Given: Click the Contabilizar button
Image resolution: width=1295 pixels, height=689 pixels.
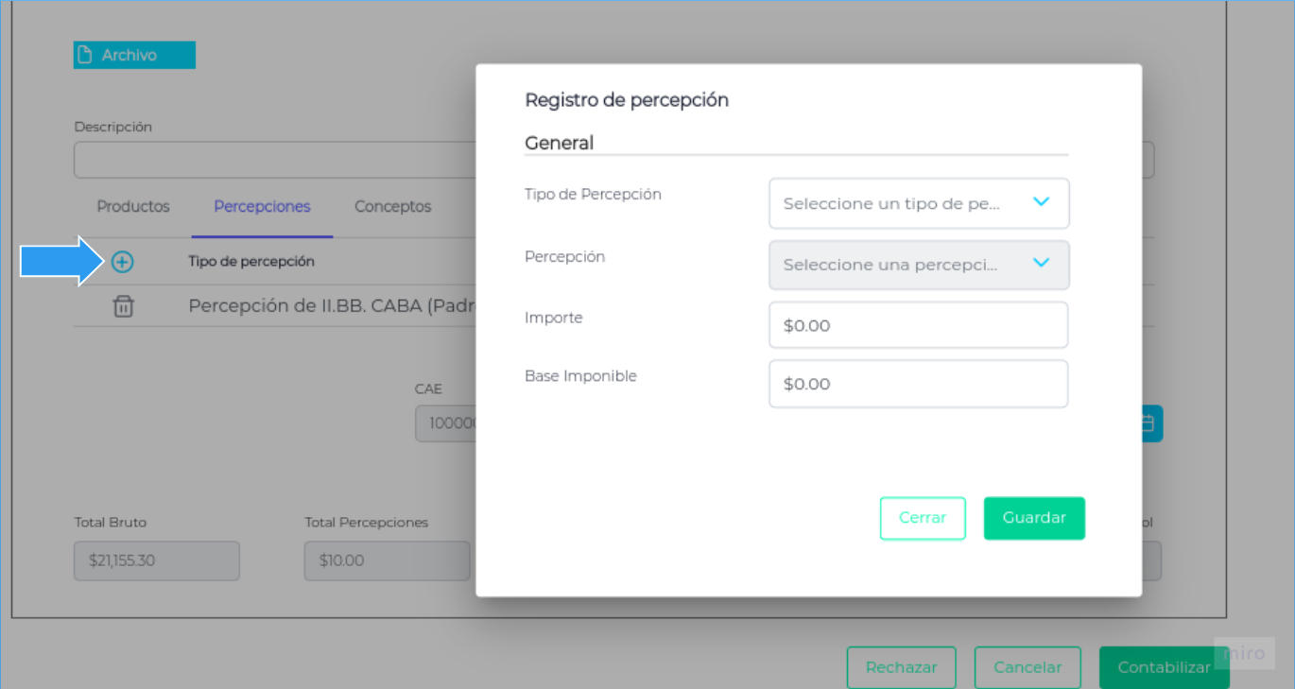Looking at the screenshot, I should [x=1164, y=667].
